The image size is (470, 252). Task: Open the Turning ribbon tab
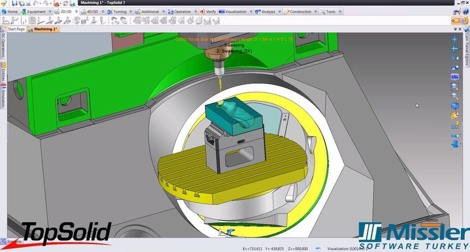(x=117, y=12)
